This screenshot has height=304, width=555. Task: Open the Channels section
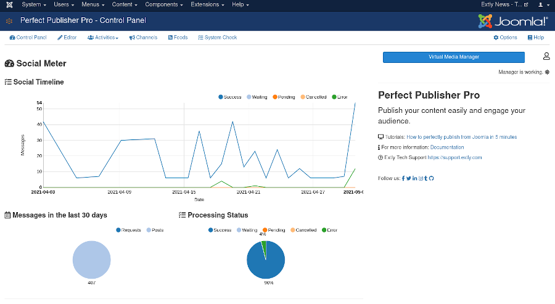[x=143, y=38]
